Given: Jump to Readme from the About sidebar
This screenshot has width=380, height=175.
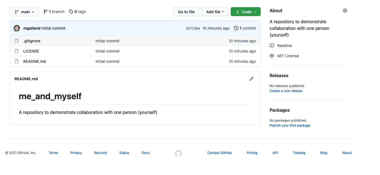Looking at the screenshot, I should pyautogui.click(x=285, y=46).
